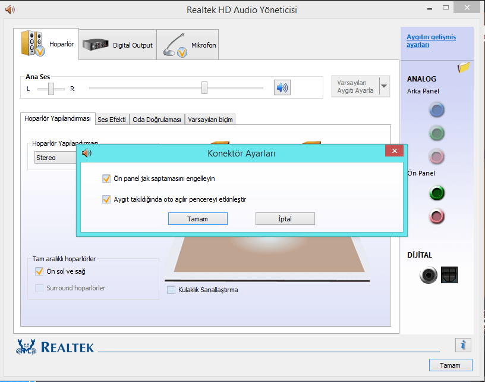Click the digital coaxial connector icon

[x=429, y=275]
